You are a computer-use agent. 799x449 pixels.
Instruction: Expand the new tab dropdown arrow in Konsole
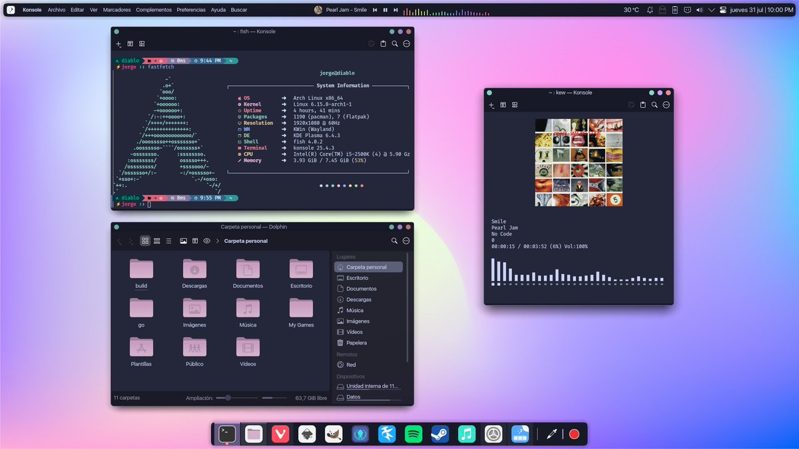click(121, 47)
